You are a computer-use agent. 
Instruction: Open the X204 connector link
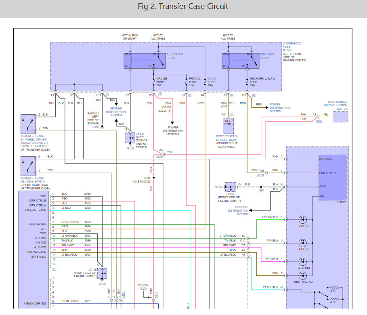coord(319,121)
